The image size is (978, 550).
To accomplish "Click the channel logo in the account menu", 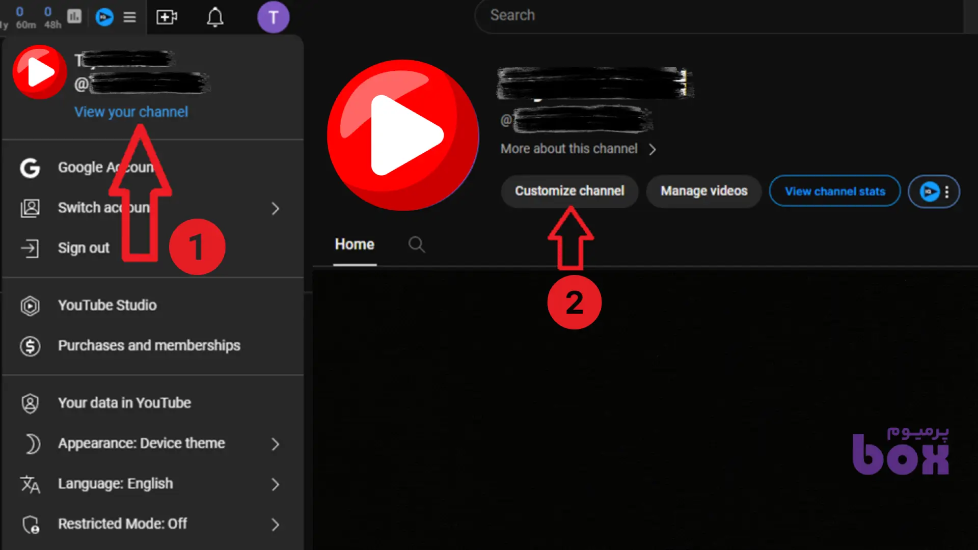I will coord(40,72).
